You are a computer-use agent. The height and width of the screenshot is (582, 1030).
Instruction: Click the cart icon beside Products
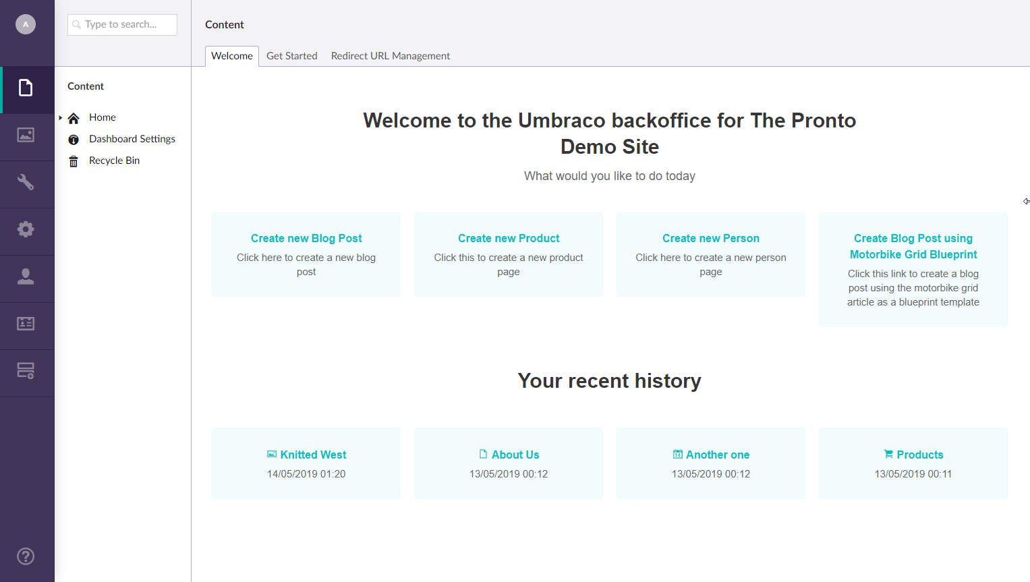tap(888, 454)
